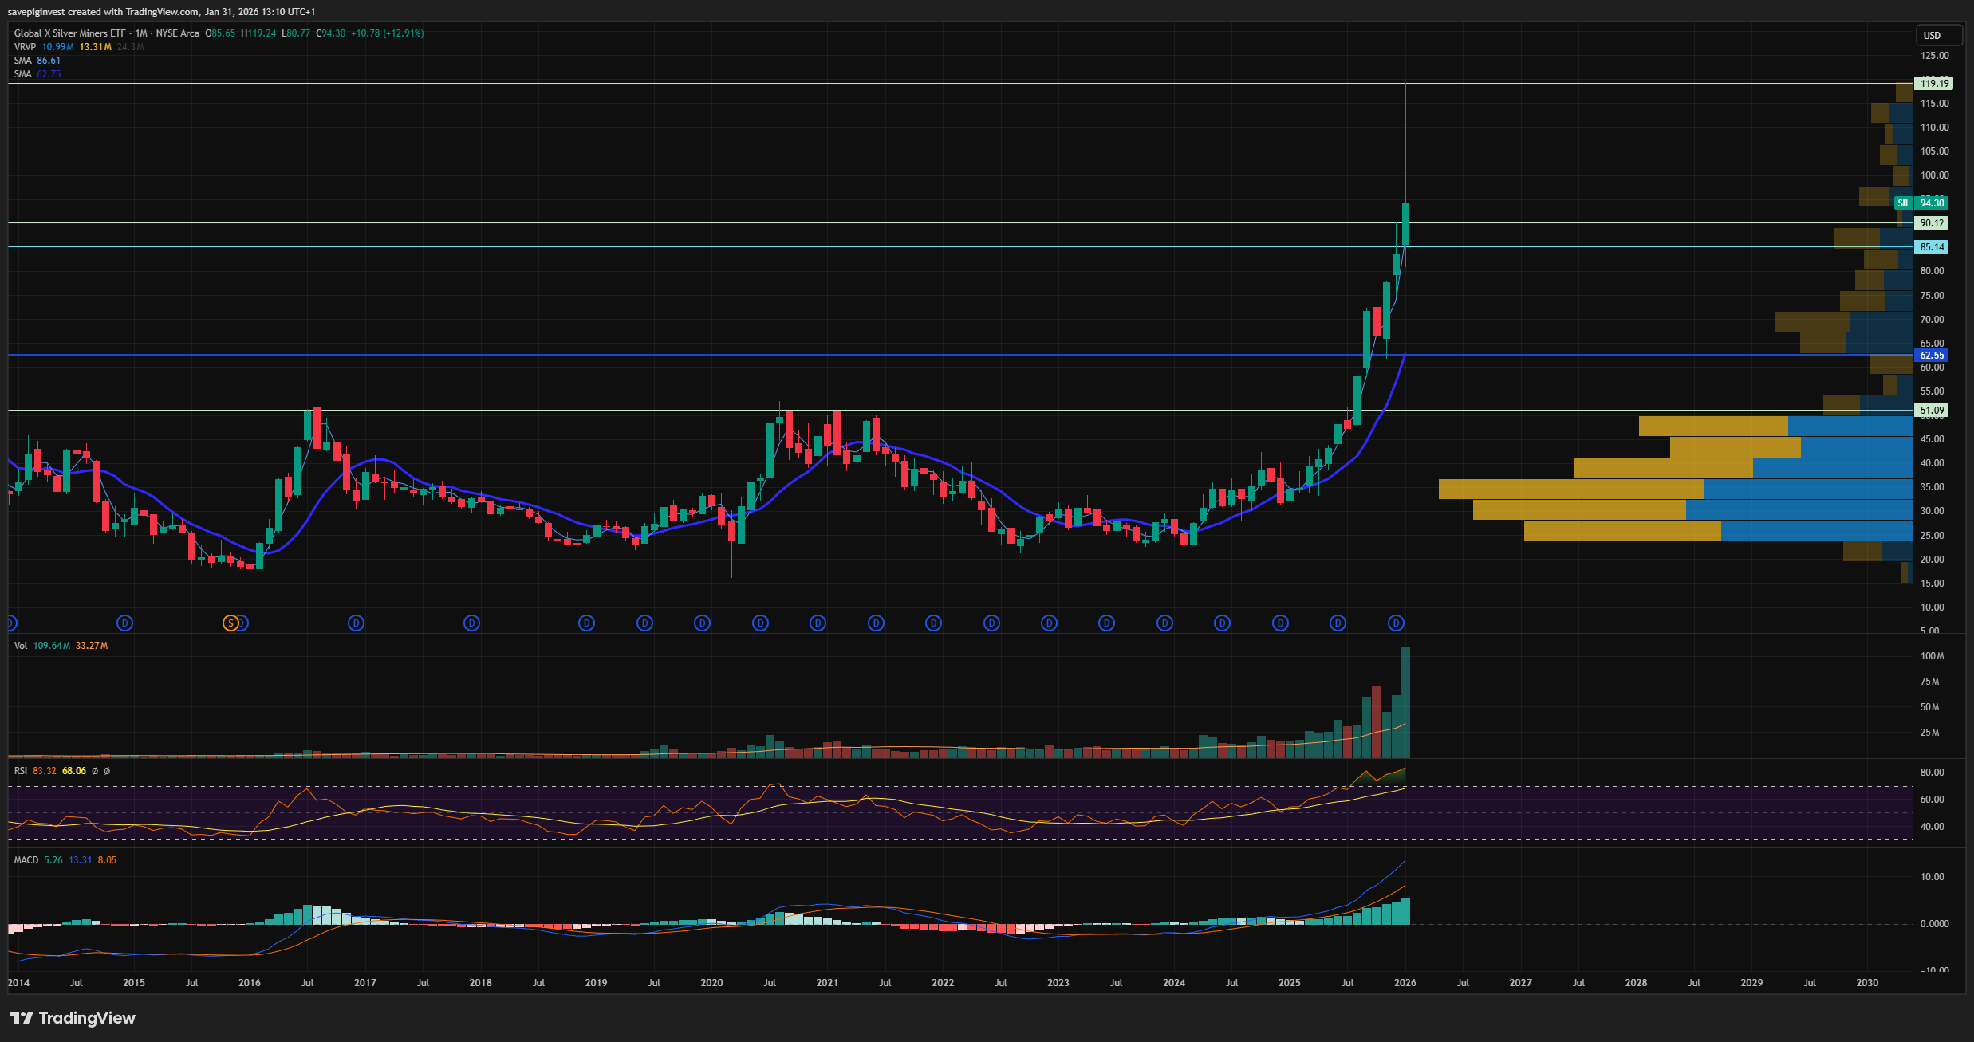Click the orange split S marker
The height and width of the screenshot is (1042, 1974).
(x=230, y=623)
